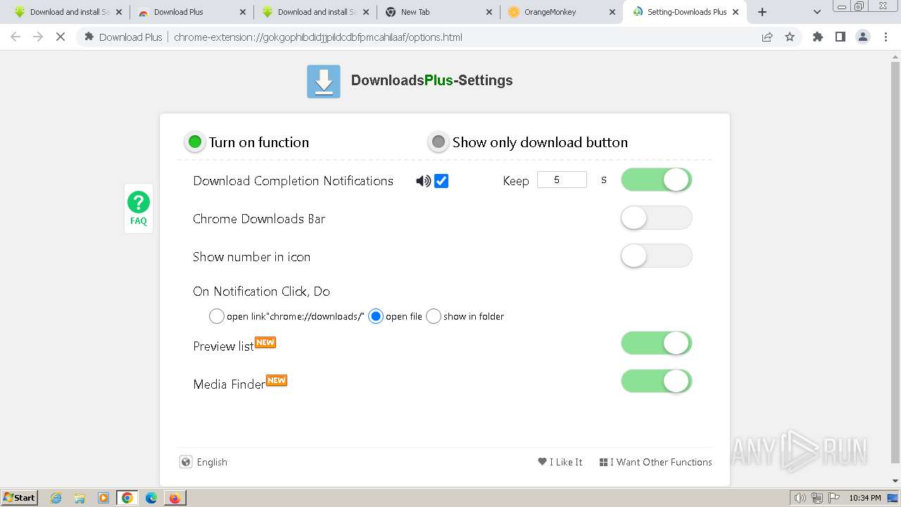Disable the Preview list switch
Viewport: 901px width, 507px height.
656,344
